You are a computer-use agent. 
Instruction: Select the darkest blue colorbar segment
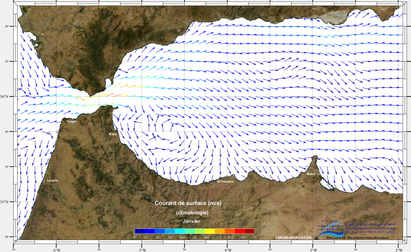coord(140,231)
